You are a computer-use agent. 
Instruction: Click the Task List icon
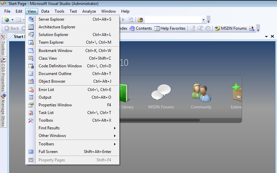point(31,113)
